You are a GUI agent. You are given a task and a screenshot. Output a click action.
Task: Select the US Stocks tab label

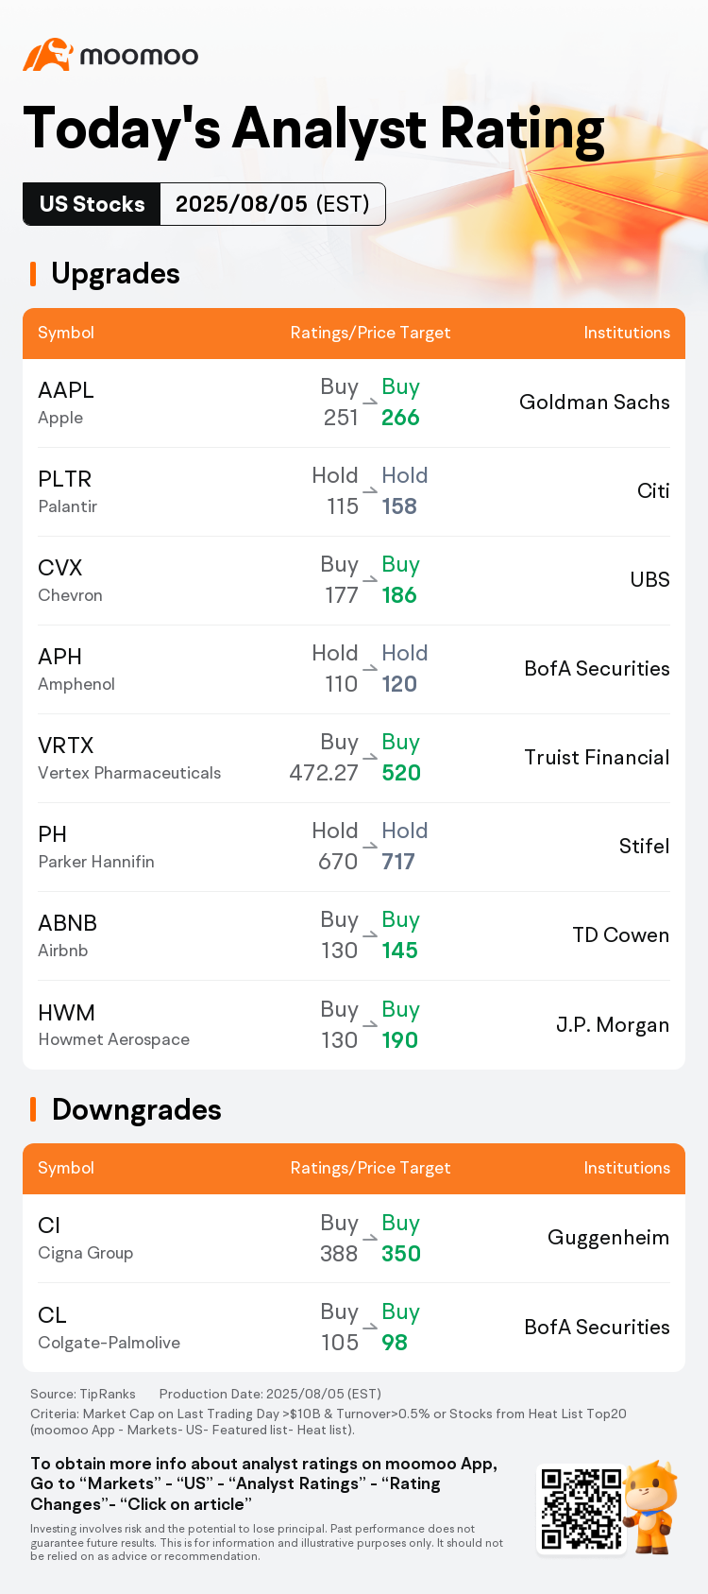[x=92, y=204]
